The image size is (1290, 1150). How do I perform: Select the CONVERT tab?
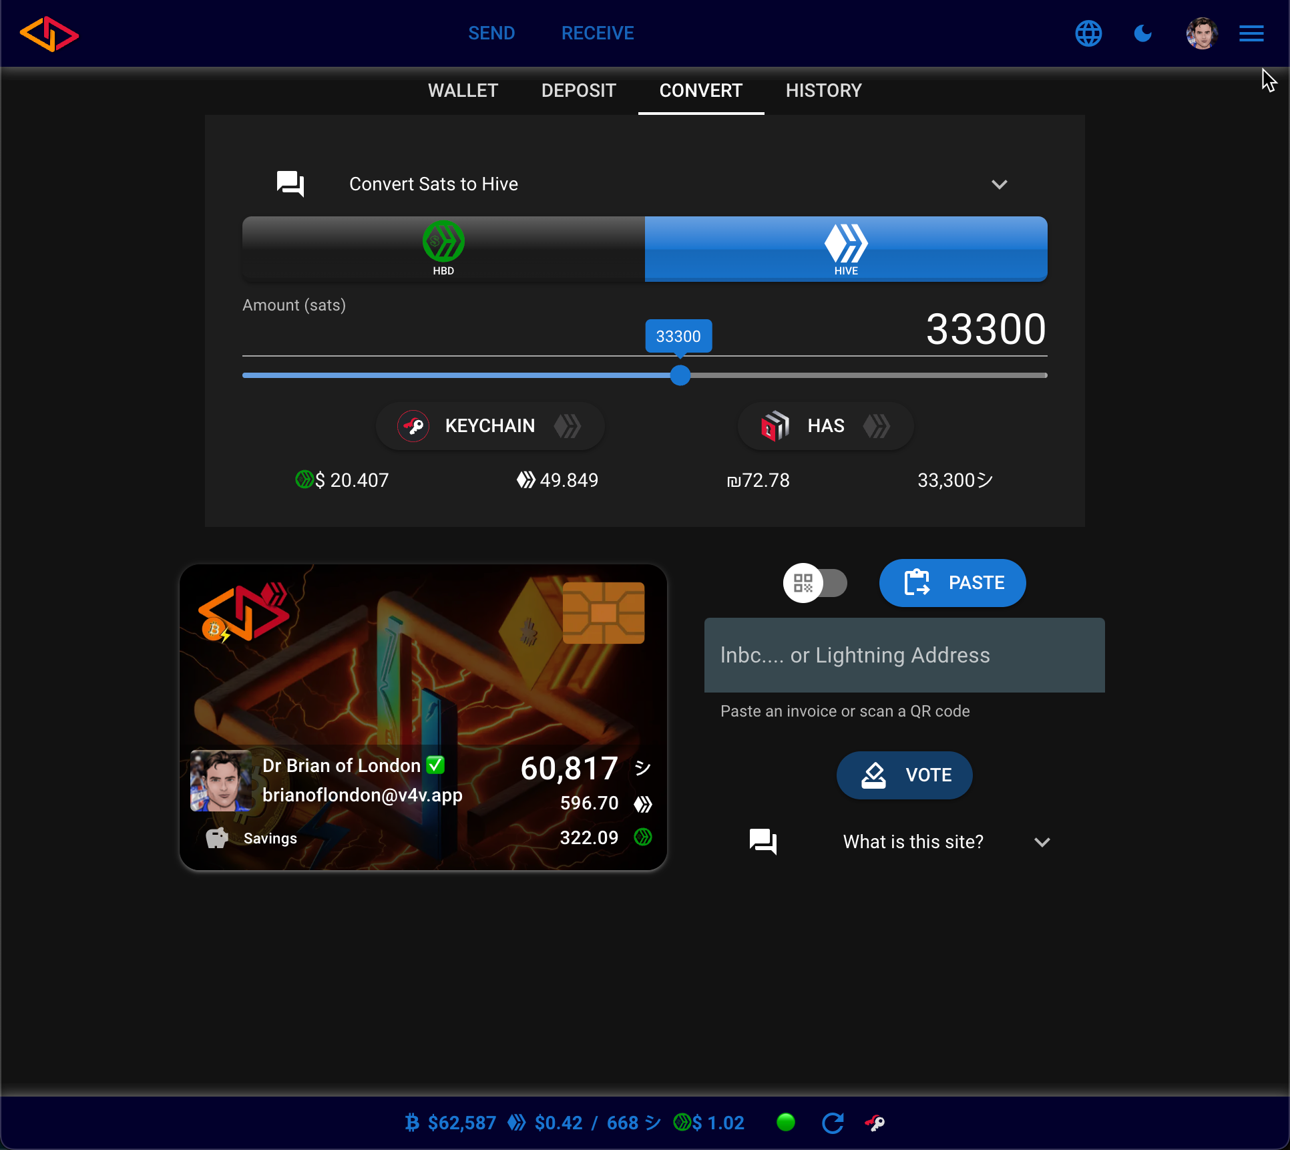tap(701, 91)
